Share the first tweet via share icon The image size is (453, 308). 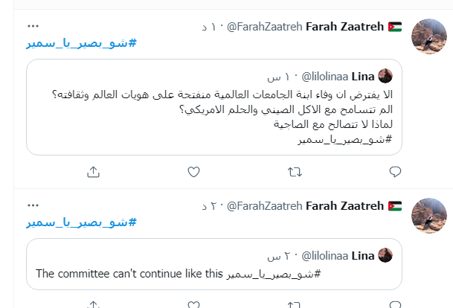(94, 172)
